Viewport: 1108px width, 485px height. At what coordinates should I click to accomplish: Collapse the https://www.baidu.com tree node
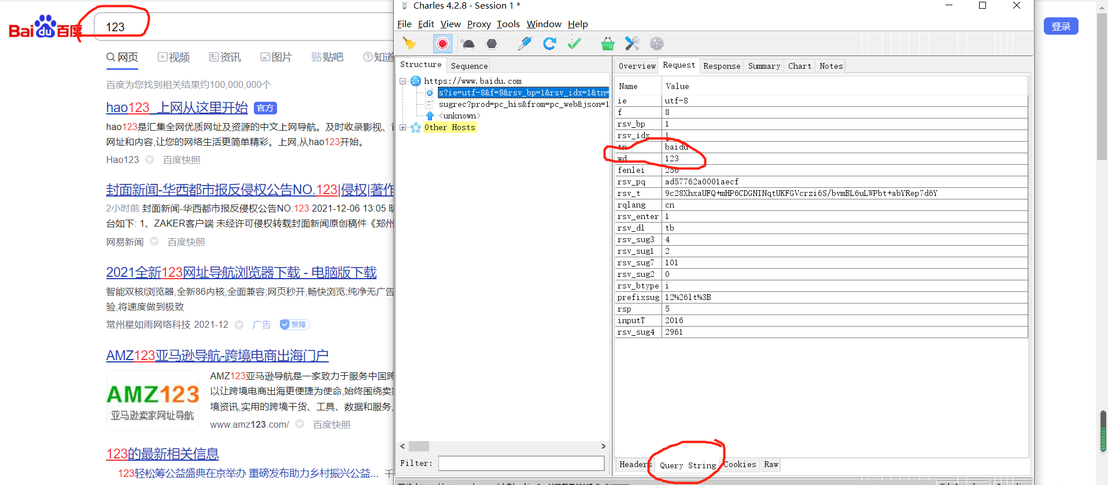(403, 81)
